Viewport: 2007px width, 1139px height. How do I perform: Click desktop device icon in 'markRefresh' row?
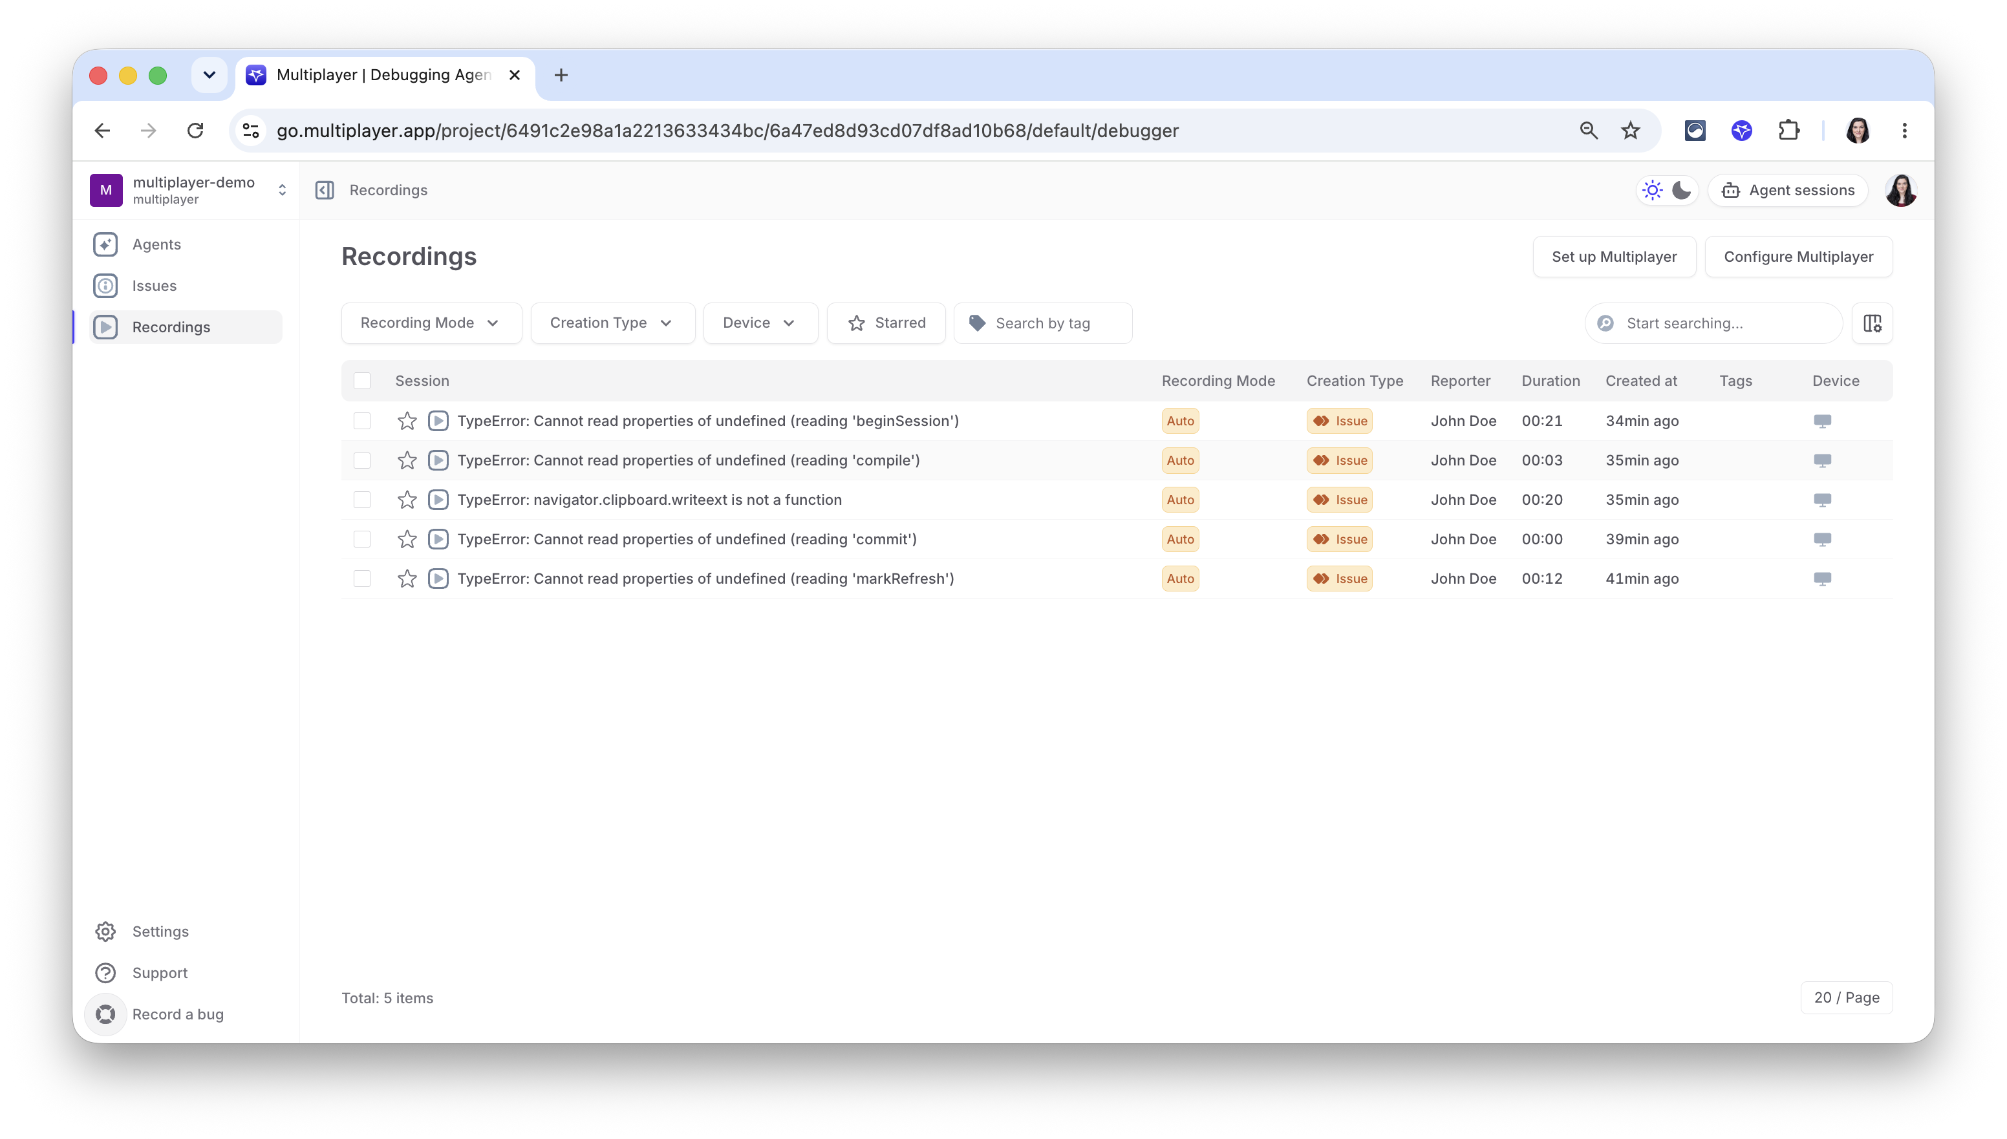[x=1822, y=579]
